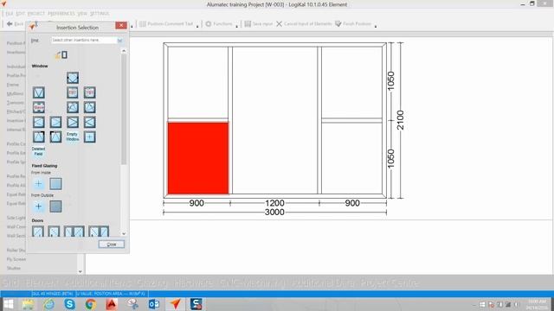Switch to the Glazing tab

tap(151, 282)
